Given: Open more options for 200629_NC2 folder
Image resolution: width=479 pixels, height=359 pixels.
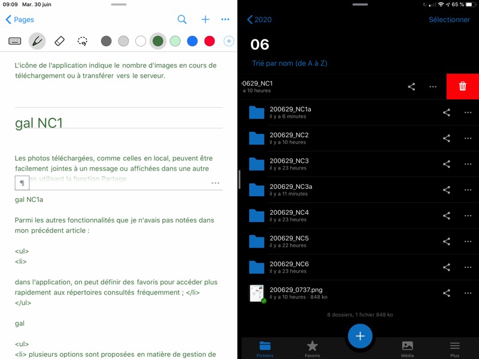Looking at the screenshot, I should (x=468, y=138).
